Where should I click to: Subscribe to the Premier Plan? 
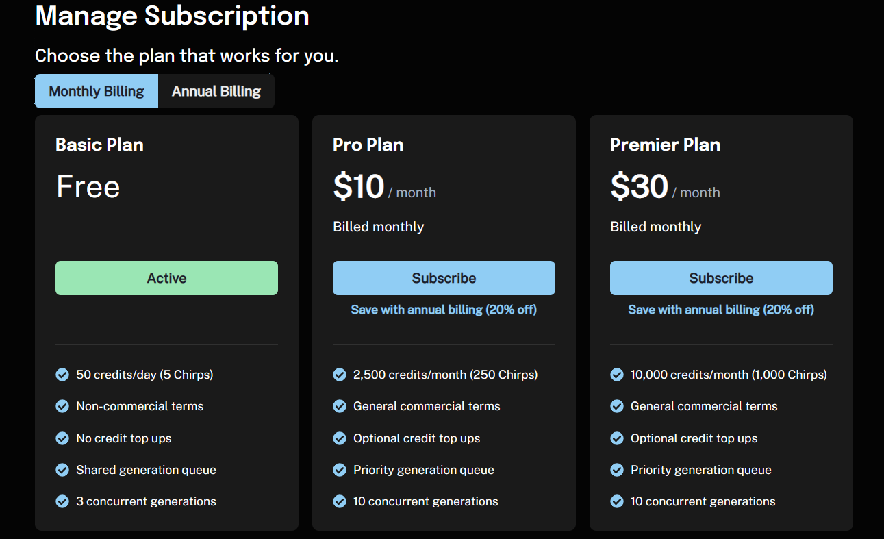(721, 278)
